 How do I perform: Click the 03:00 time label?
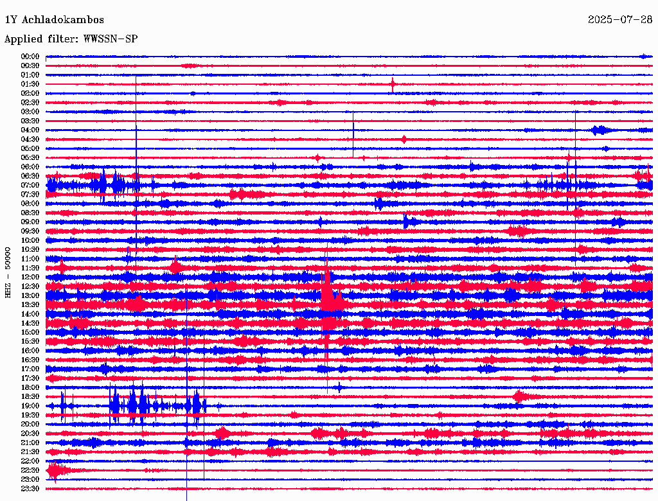click(x=30, y=112)
